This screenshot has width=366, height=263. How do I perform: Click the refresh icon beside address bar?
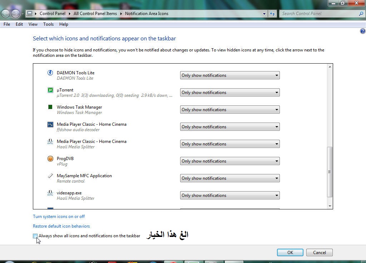click(x=272, y=14)
